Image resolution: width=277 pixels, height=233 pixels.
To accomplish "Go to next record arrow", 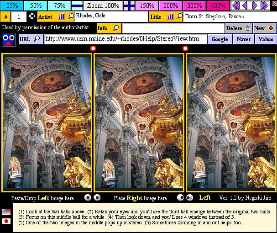I will 255,5.
